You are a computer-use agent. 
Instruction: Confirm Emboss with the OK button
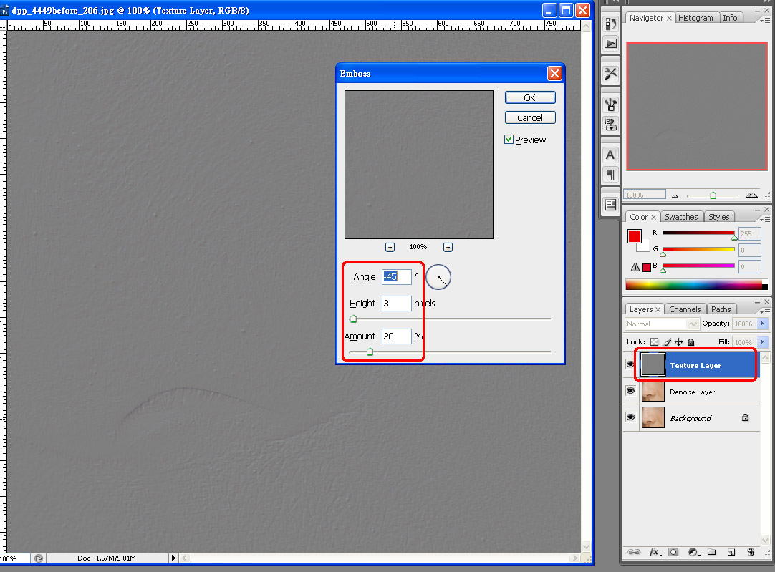click(x=529, y=97)
